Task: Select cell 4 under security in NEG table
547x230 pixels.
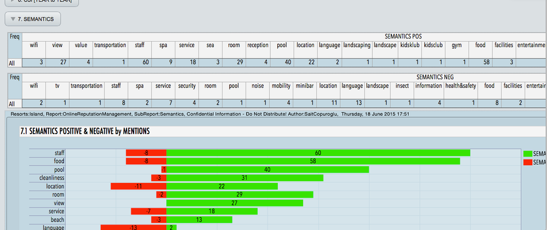Action: point(187,104)
